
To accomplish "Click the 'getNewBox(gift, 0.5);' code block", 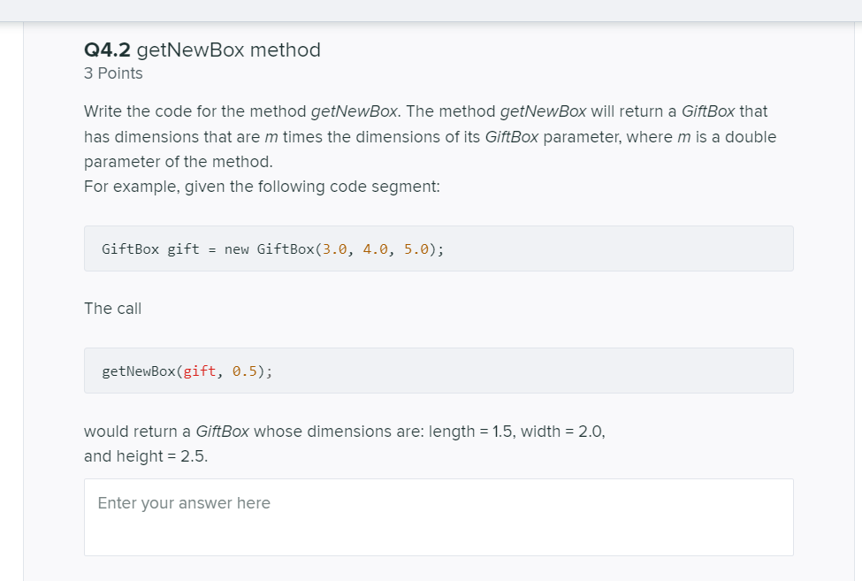I will pyautogui.click(x=439, y=371).
